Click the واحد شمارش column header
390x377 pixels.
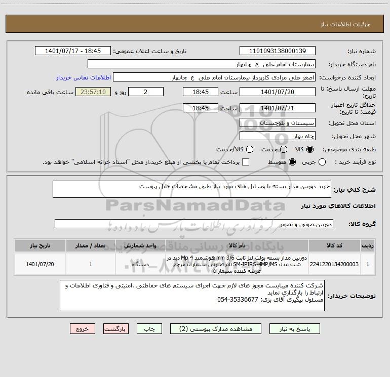pyautogui.click(x=140, y=245)
